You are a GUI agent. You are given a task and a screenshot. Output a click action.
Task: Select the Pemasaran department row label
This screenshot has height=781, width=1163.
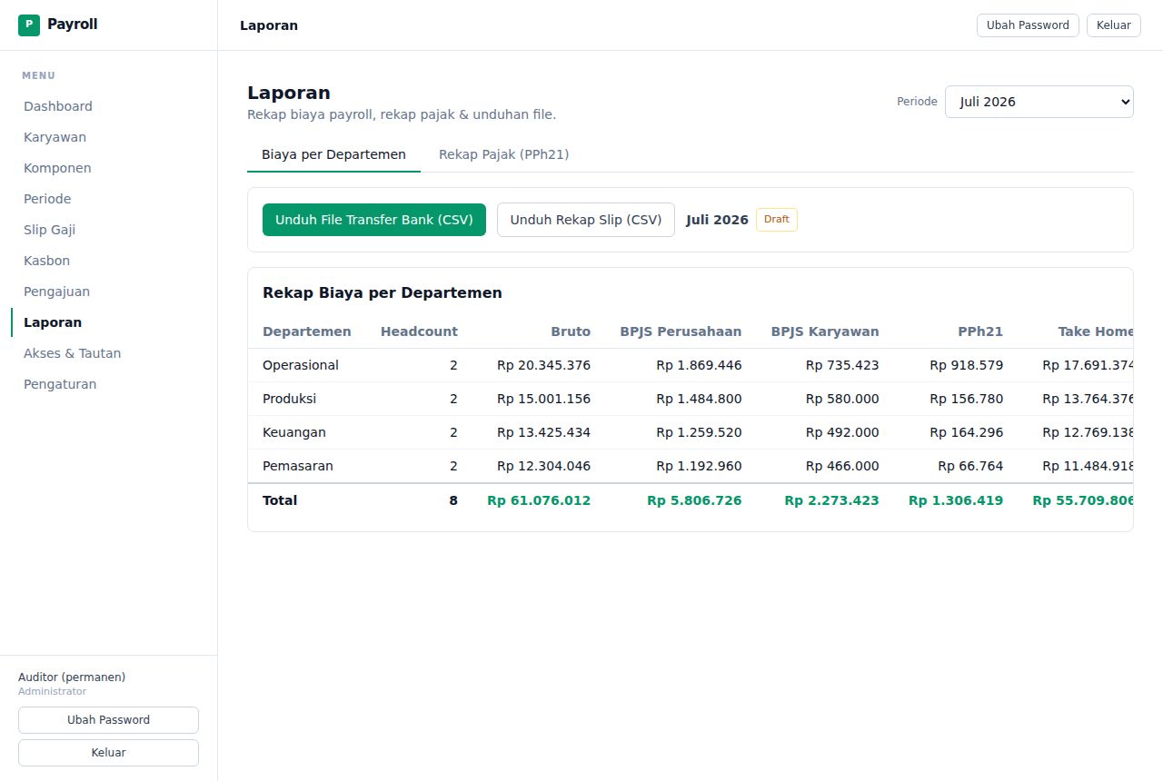point(298,466)
